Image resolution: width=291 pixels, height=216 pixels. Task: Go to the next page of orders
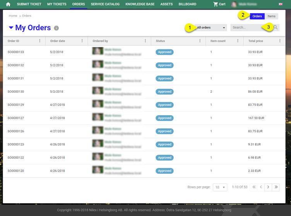[269, 187]
